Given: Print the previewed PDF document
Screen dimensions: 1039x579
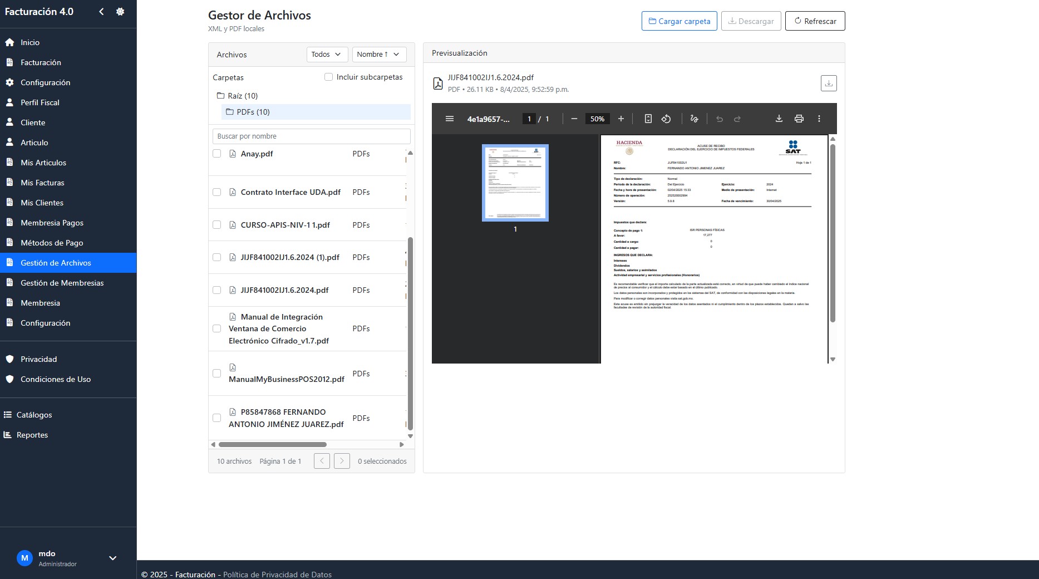Looking at the screenshot, I should 799,119.
